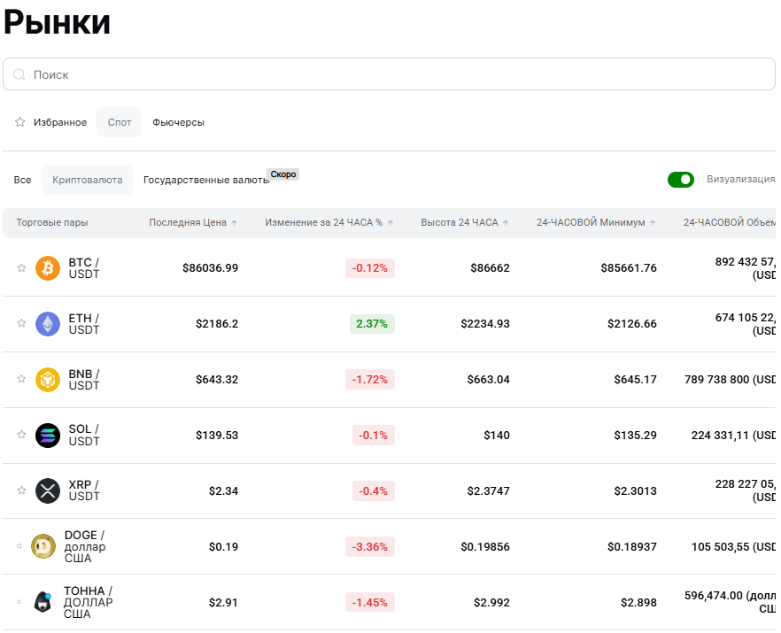Toggle the Визуализация switch off
The width and height of the screenshot is (781, 633).
click(x=681, y=180)
